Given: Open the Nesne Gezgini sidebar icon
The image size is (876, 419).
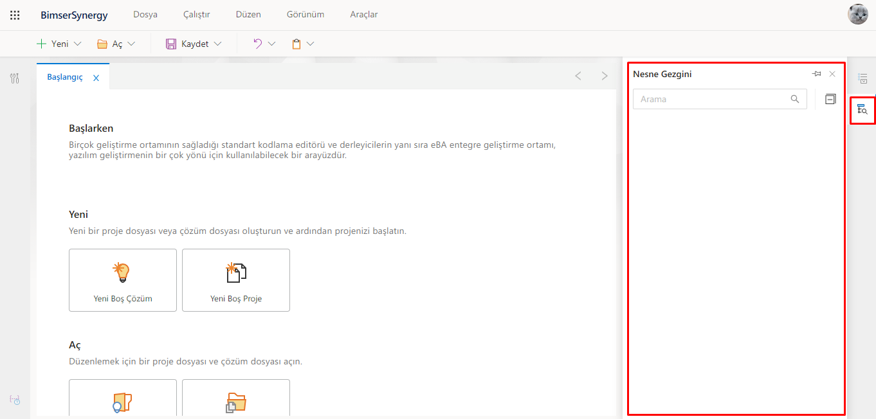Looking at the screenshot, I should click(x=862, y=110).
